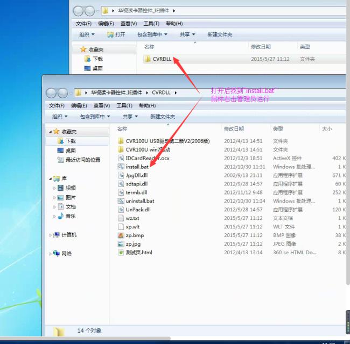Click 新建文件夹 button in CVRDLL window

[163, 116]
